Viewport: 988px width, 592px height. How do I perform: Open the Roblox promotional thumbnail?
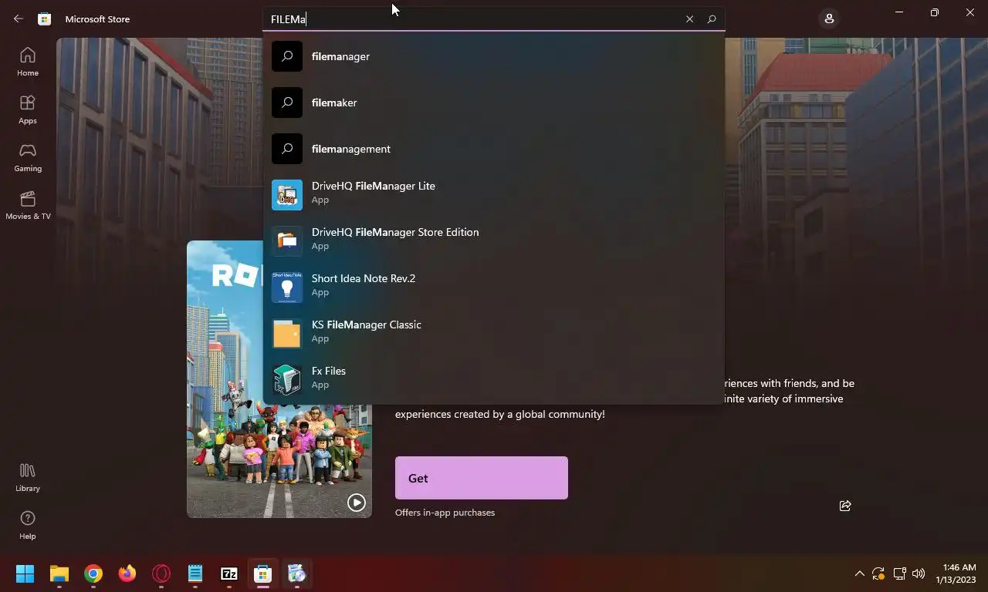(279, 379)
